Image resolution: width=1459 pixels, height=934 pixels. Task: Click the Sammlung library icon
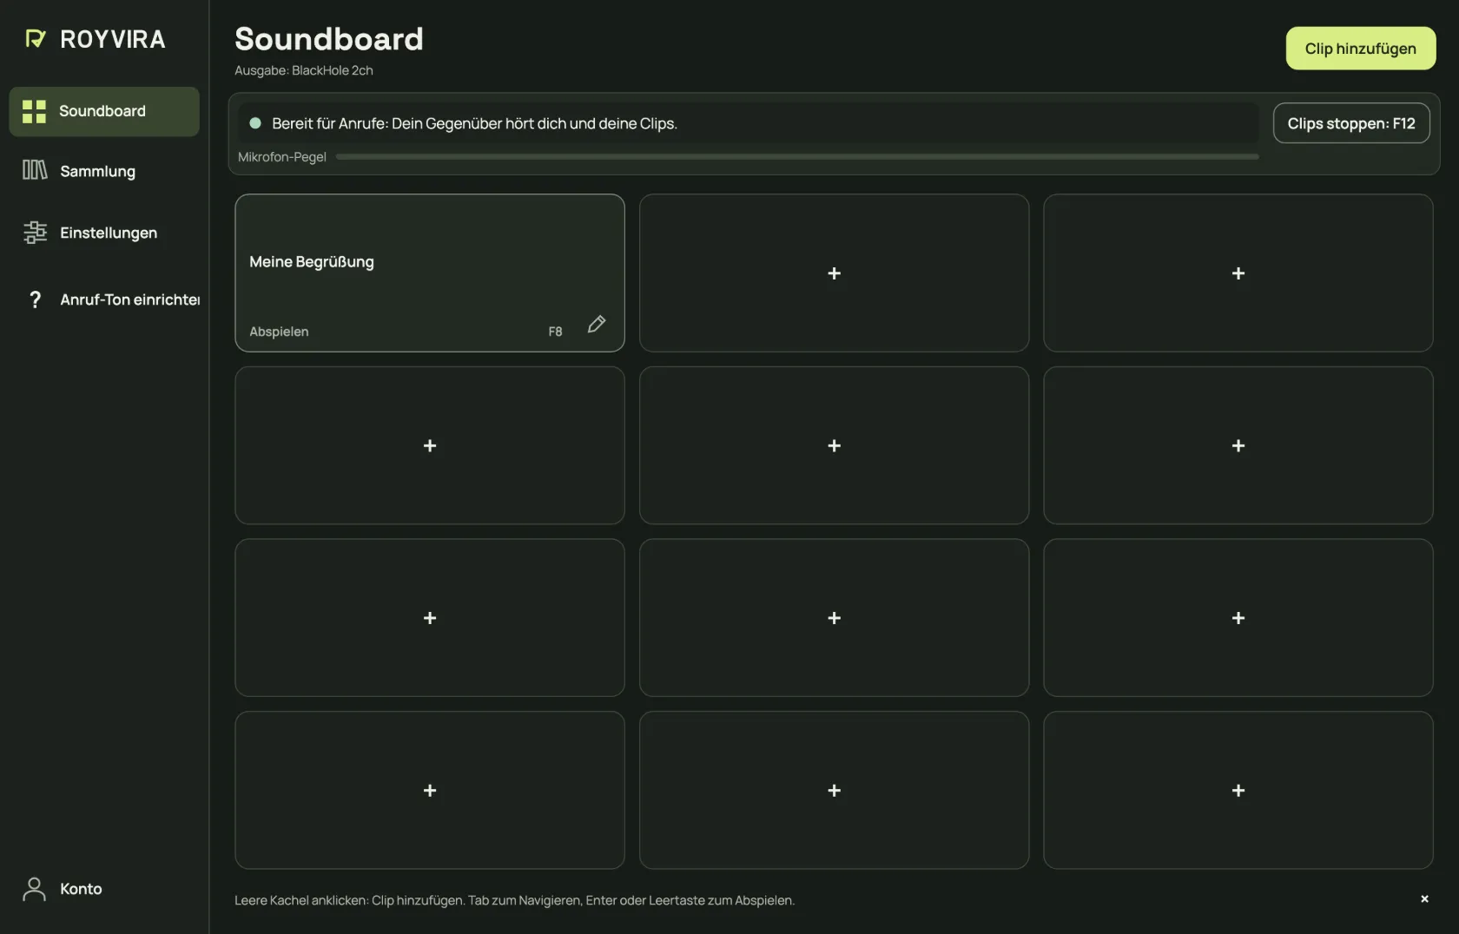click(35, 170)
